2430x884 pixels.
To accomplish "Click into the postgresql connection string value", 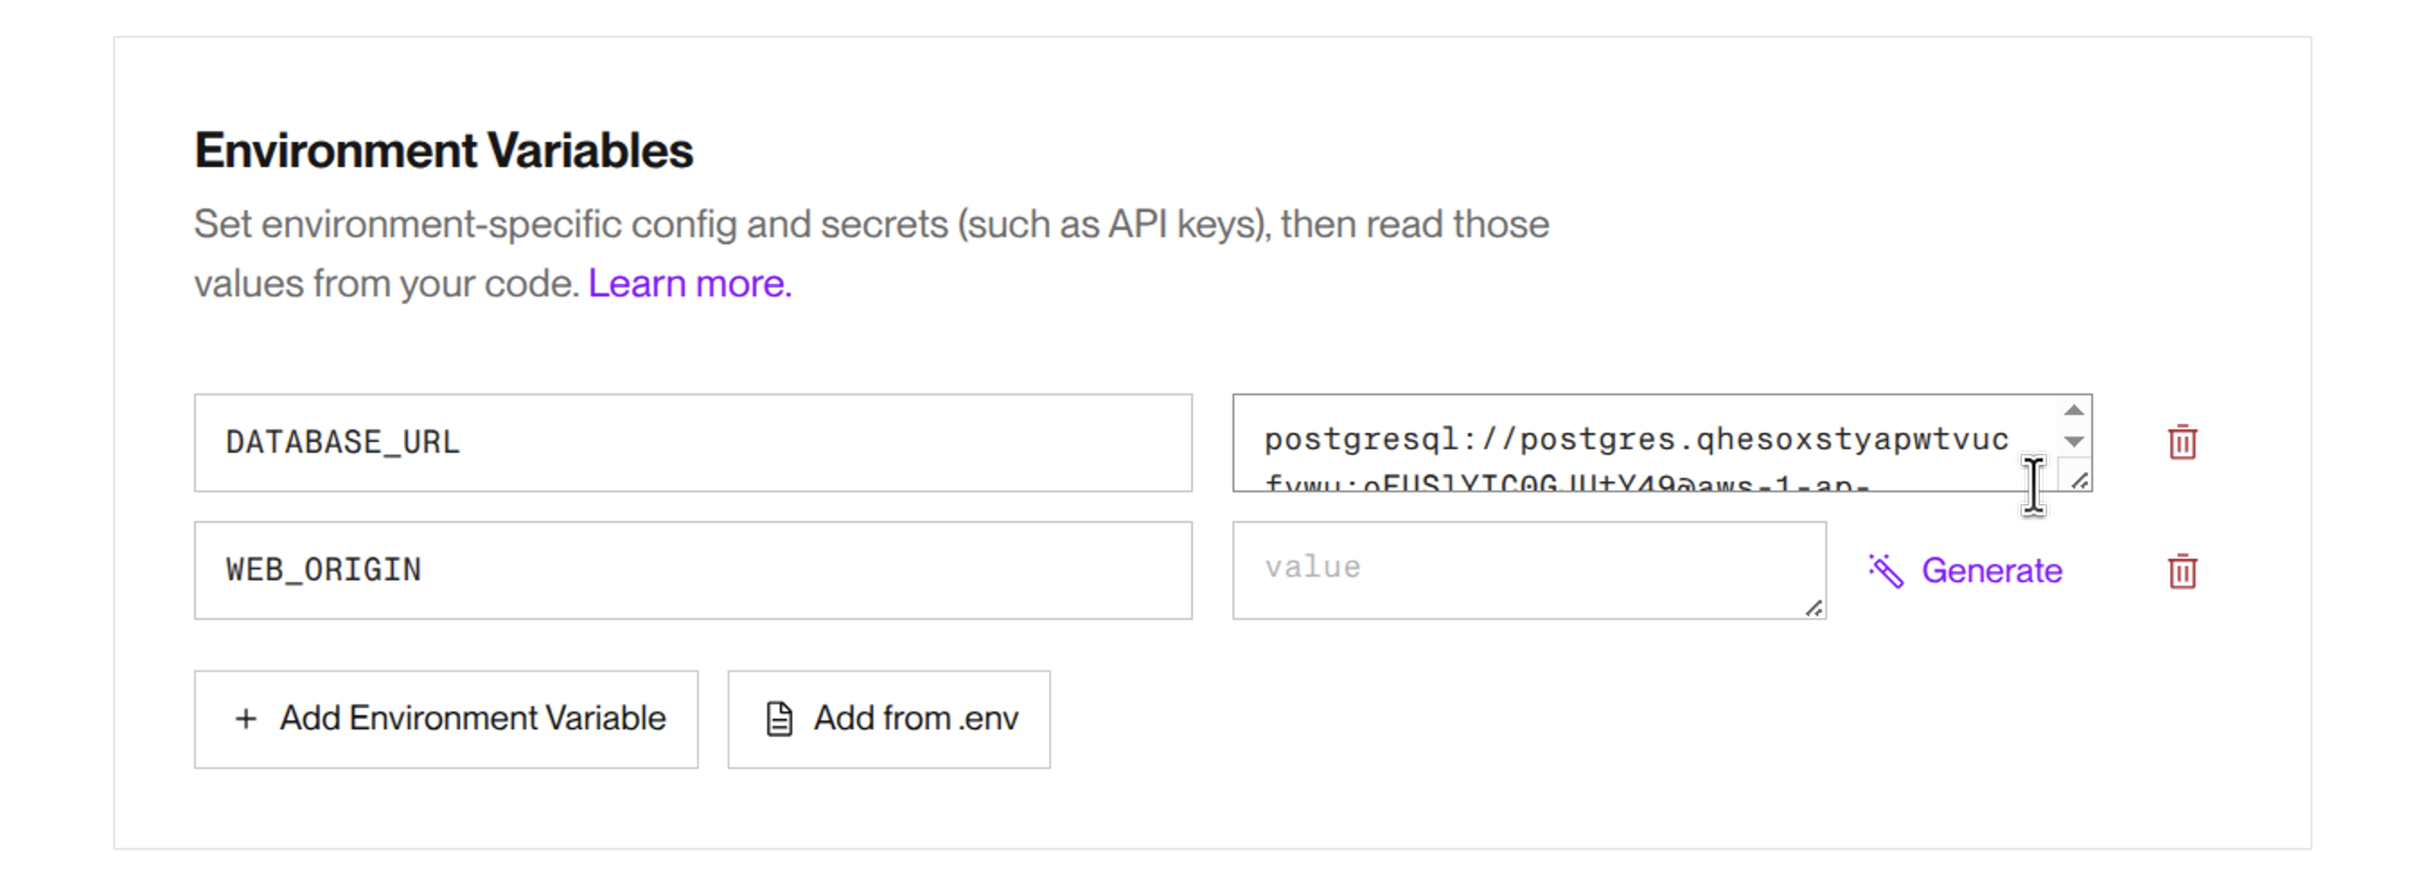I will tap(1636, 439).
